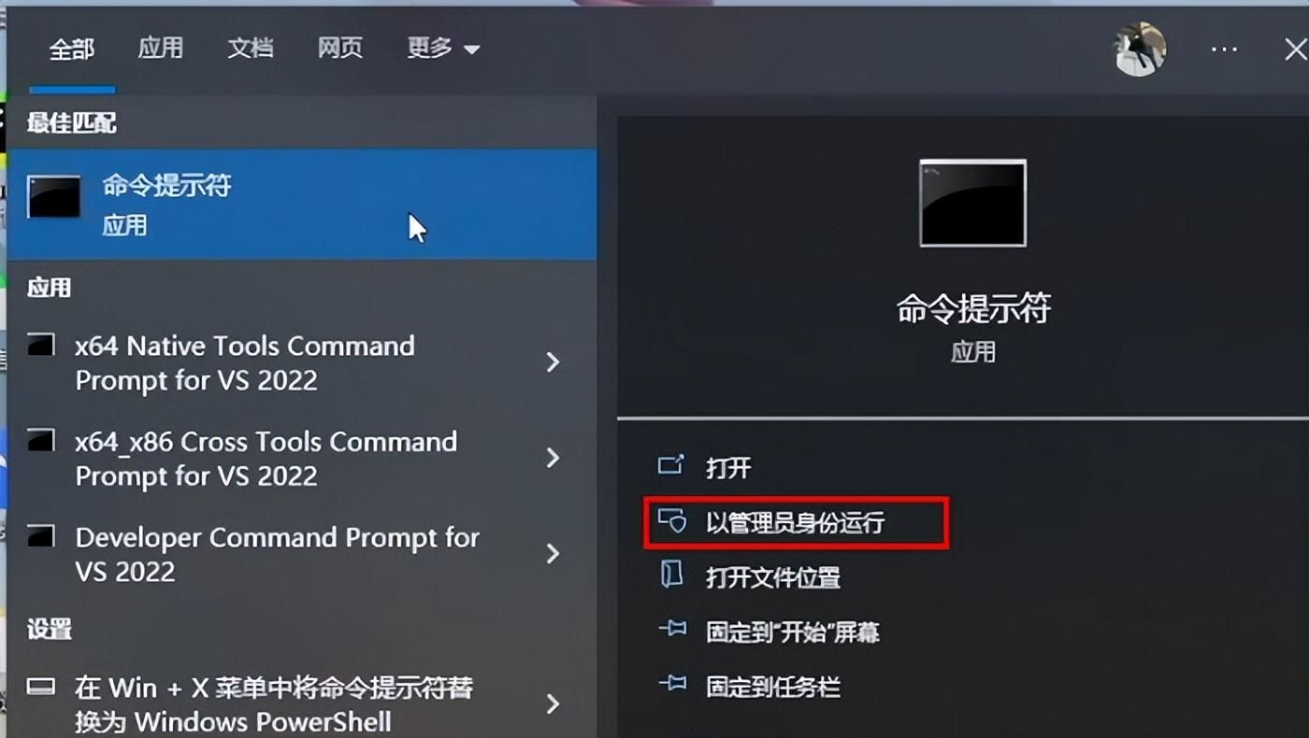This screenshot has width=1309, height=738.
Task: Click the user avatar picture
Action: coord(1141,49)
